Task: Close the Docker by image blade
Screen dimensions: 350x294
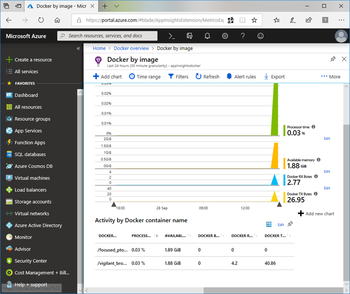Action: coord(344,59)
